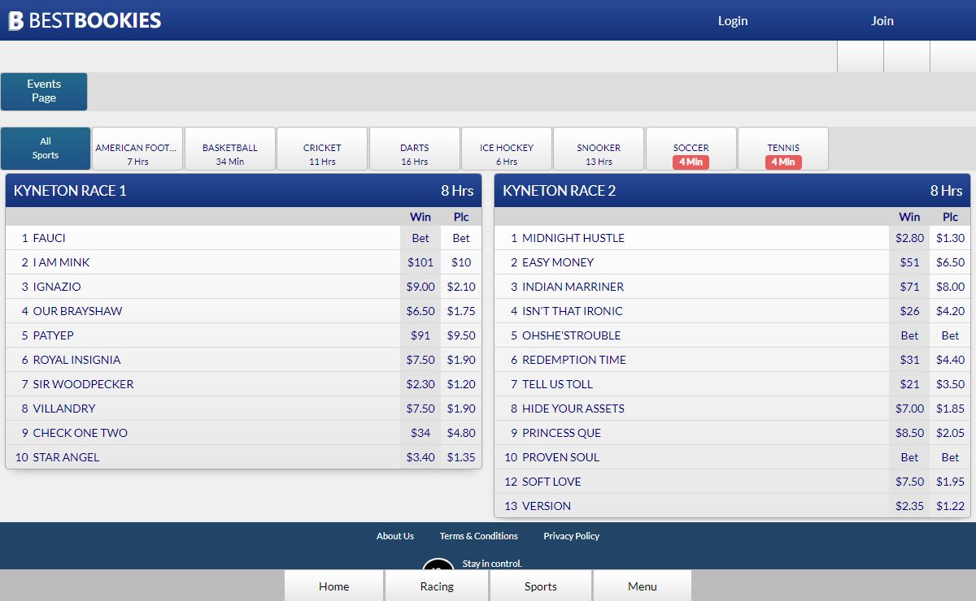Select REDEMPTION TIME place odds $4.40

(x=950, y=360)
